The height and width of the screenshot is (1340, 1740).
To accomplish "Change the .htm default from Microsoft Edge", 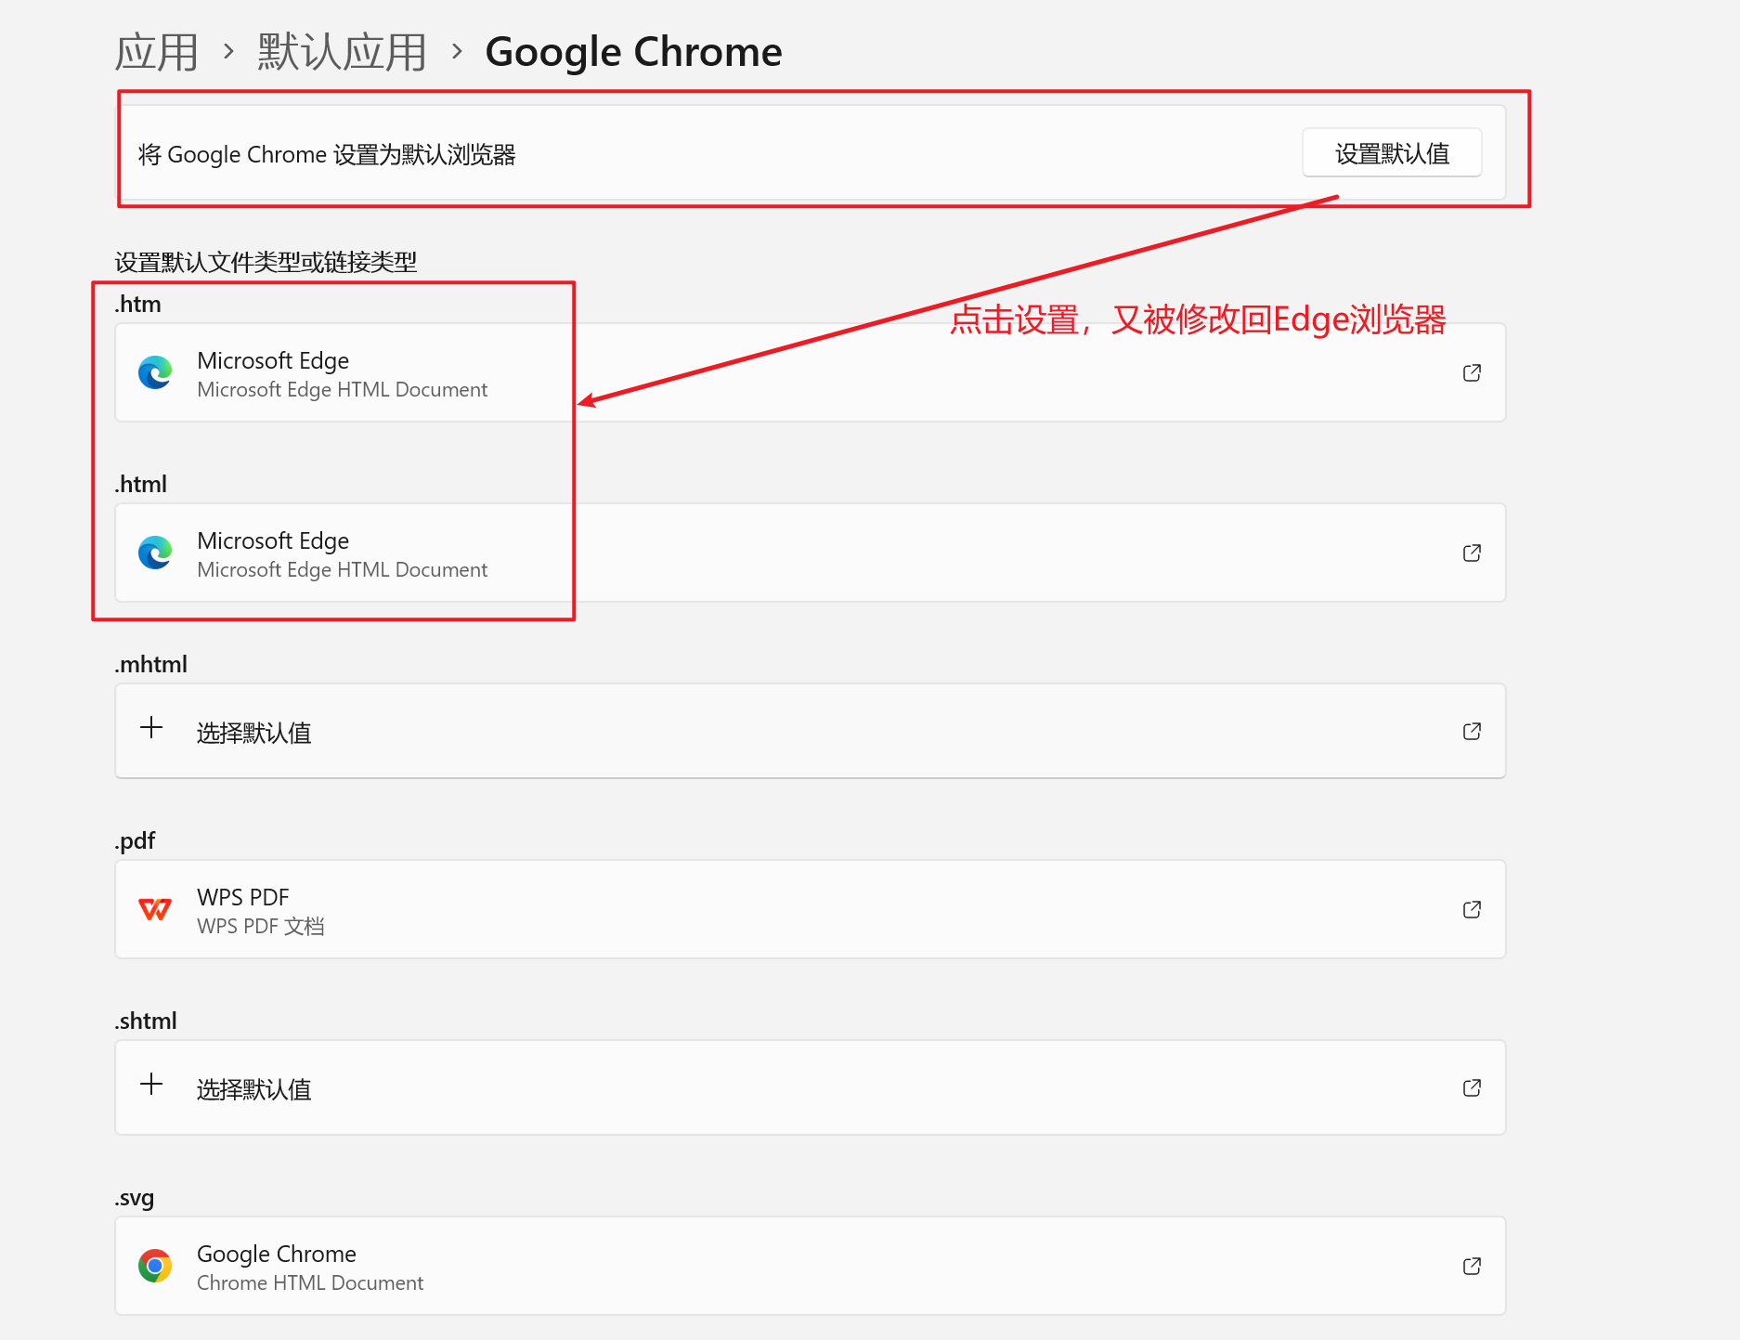I will tap(810, 372).
